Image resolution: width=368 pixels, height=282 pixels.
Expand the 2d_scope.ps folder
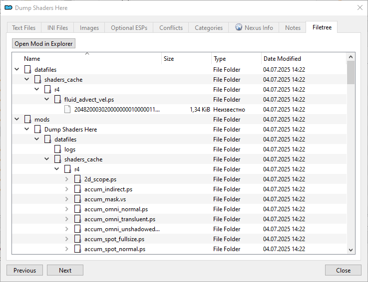[67, 179]
